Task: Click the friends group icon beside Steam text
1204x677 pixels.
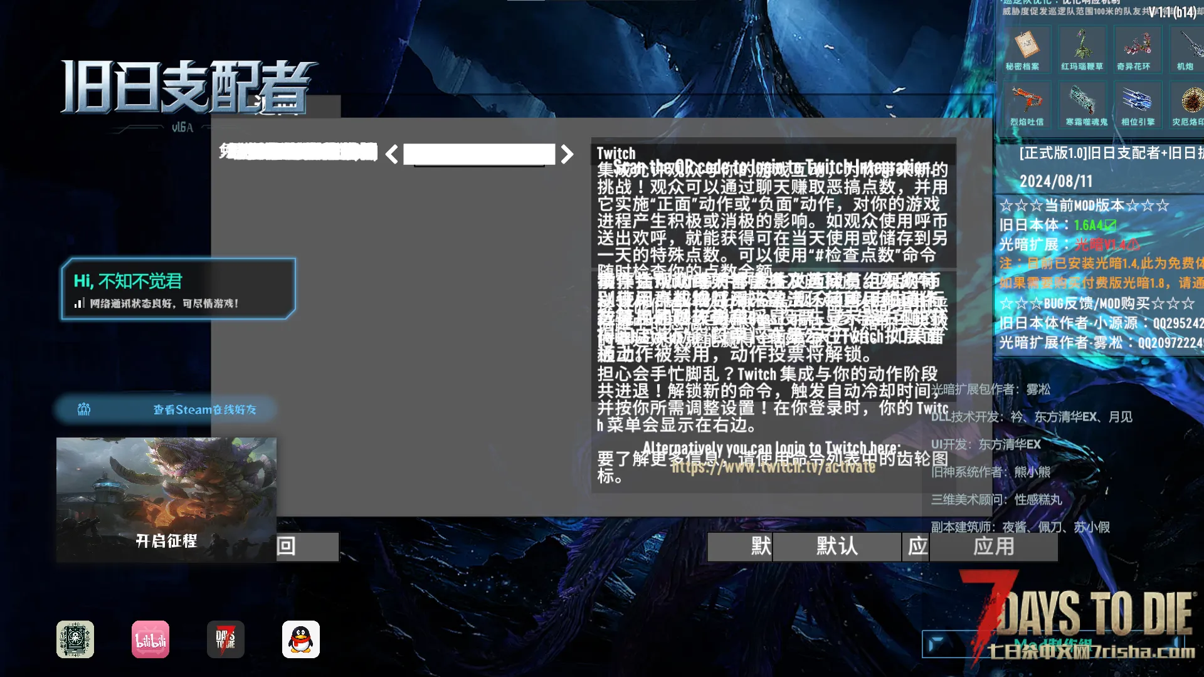Action: pos(84,409)
